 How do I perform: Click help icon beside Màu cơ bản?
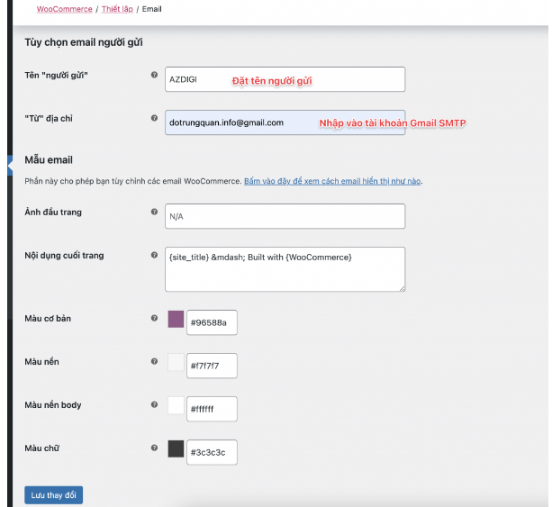[x=154, y=318]
